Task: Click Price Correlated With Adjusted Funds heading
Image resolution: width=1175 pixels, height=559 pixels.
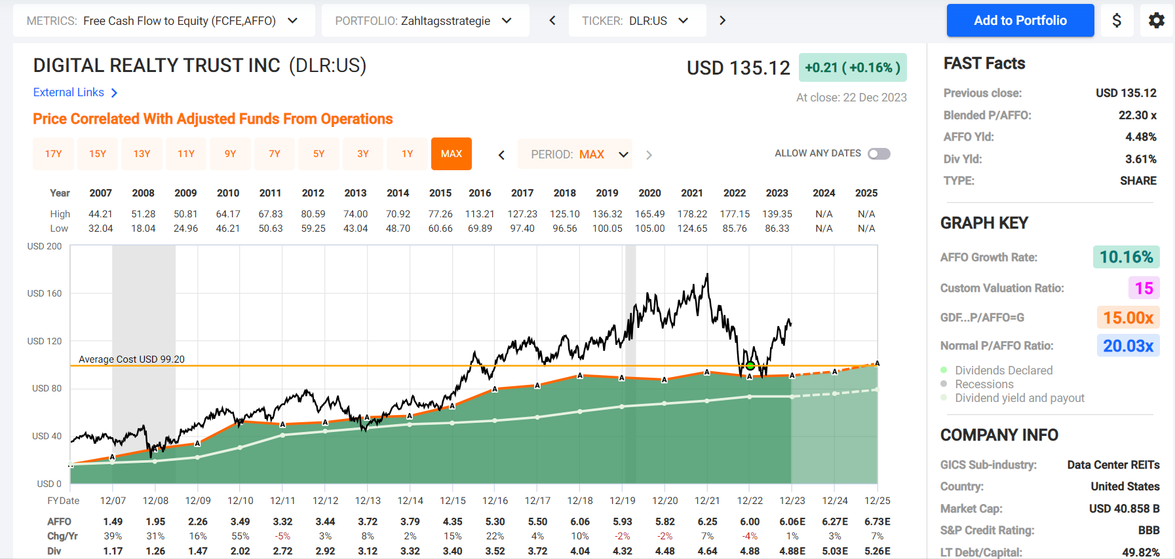Action: (213, 119)
